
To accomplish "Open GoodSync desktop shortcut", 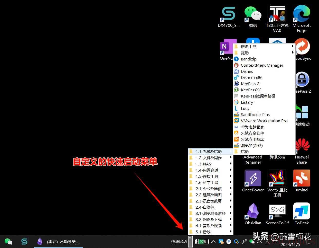I will click(303, 49).
